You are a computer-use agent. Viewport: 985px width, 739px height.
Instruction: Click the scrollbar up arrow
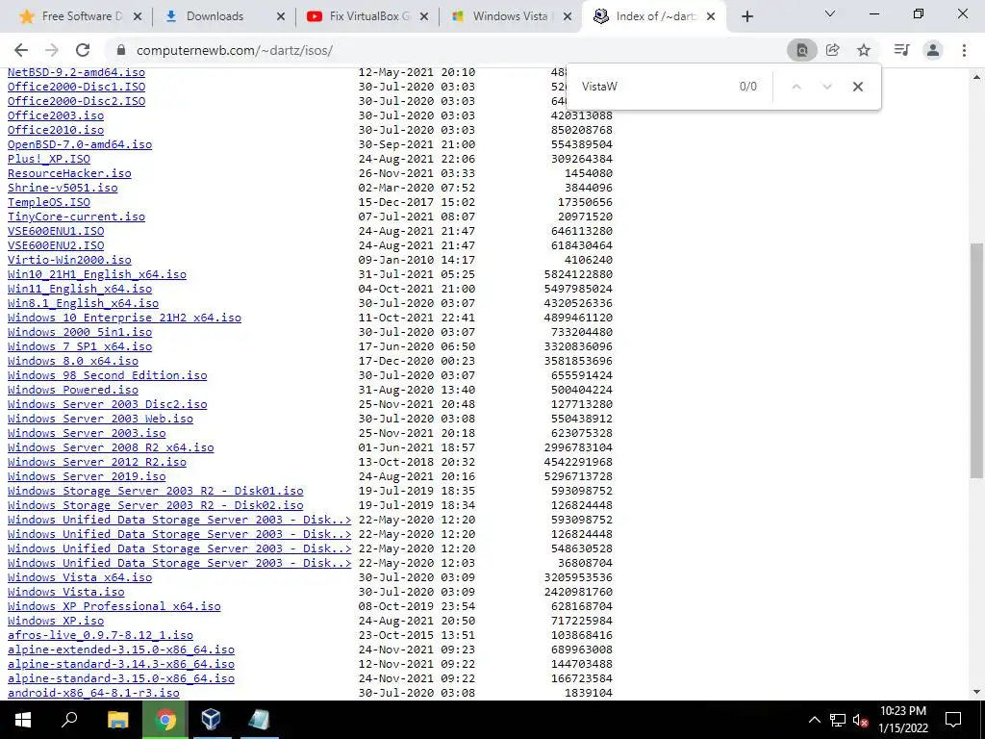point(976,77)
